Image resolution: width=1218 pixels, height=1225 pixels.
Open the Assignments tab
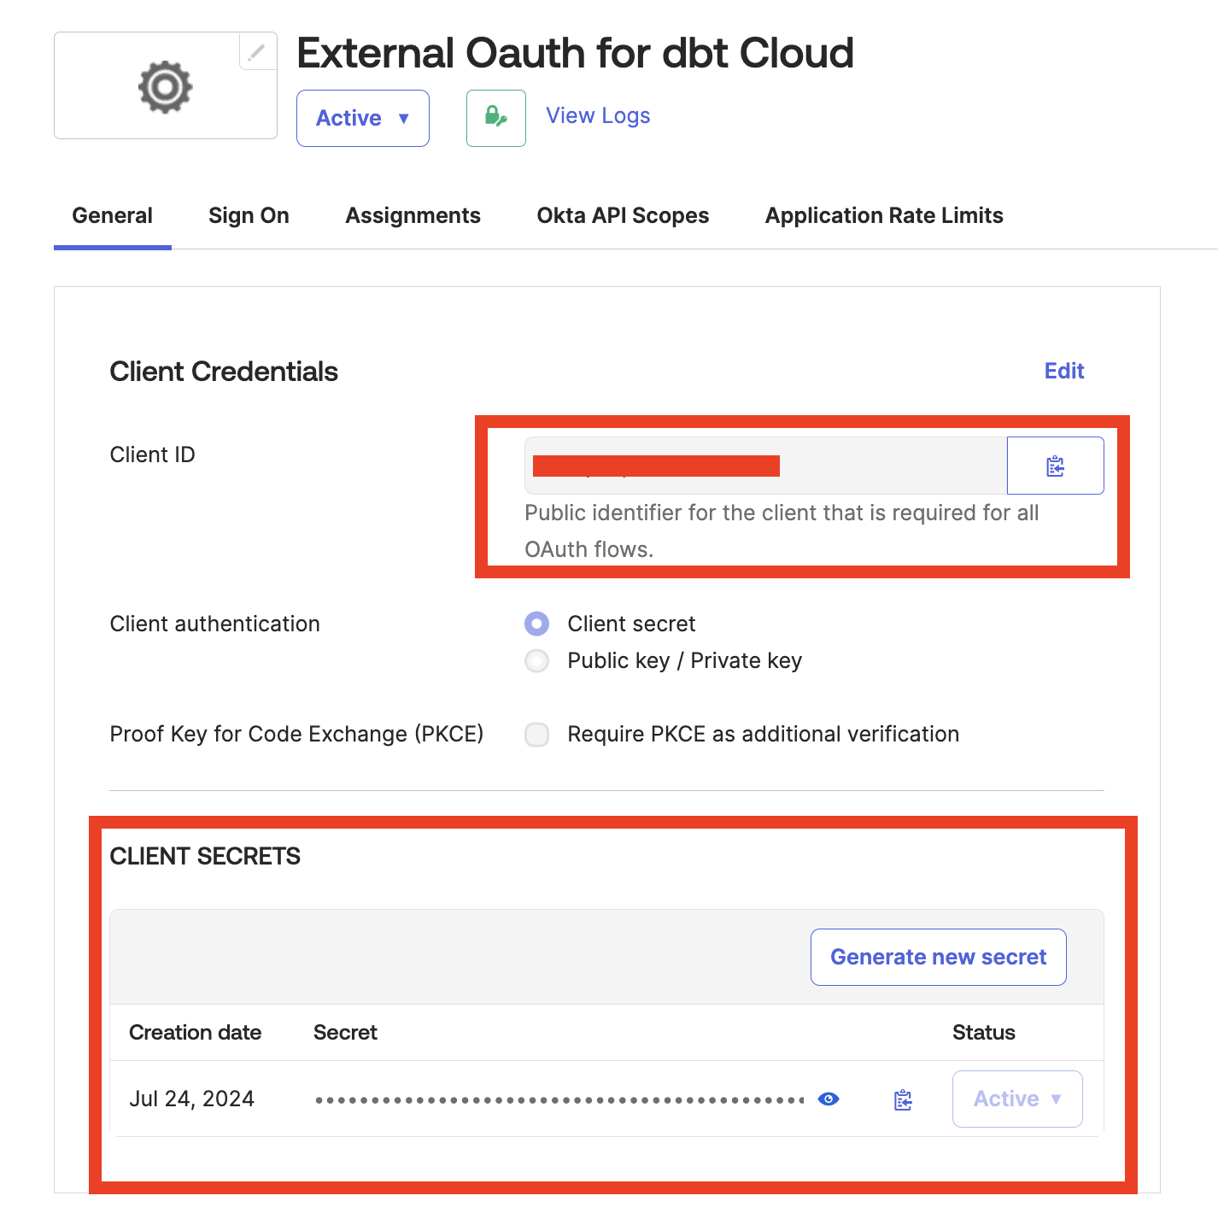[x=413, y=215]
